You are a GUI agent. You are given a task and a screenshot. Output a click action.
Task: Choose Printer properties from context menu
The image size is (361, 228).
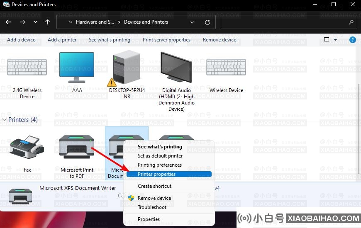(169, 174)
